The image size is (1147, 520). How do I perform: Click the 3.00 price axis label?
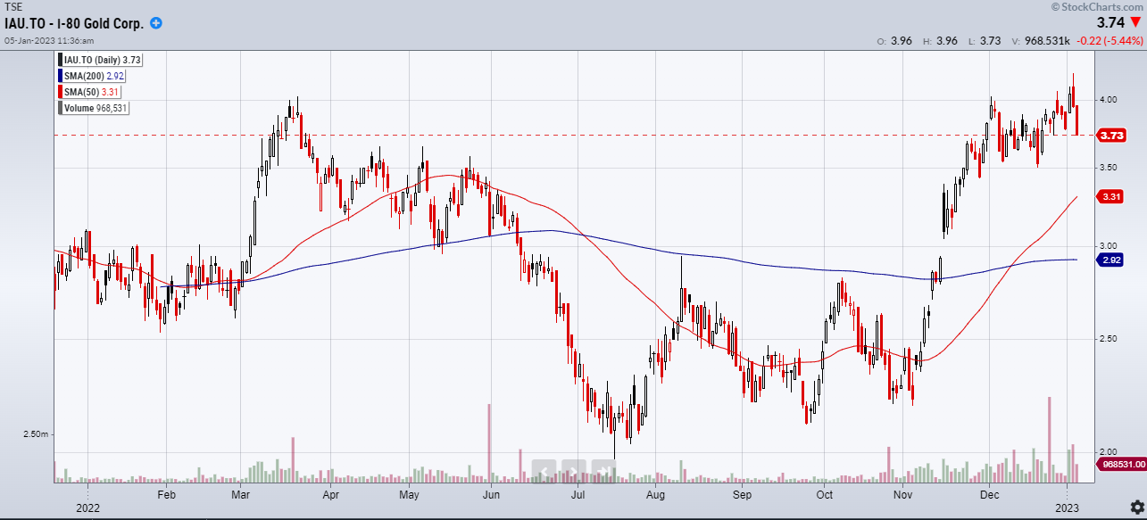point(1108,245)
